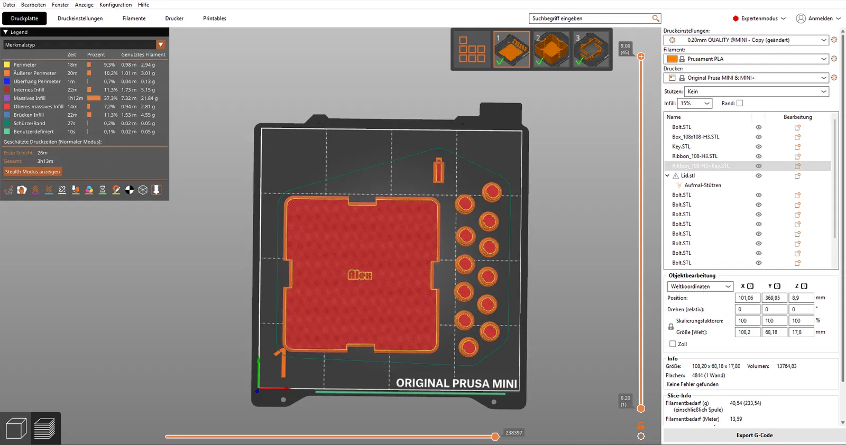The width and height of the screenshot is (846, 445).
Task: Collapse the Lid.stl tree node
Action: [667, 175]
